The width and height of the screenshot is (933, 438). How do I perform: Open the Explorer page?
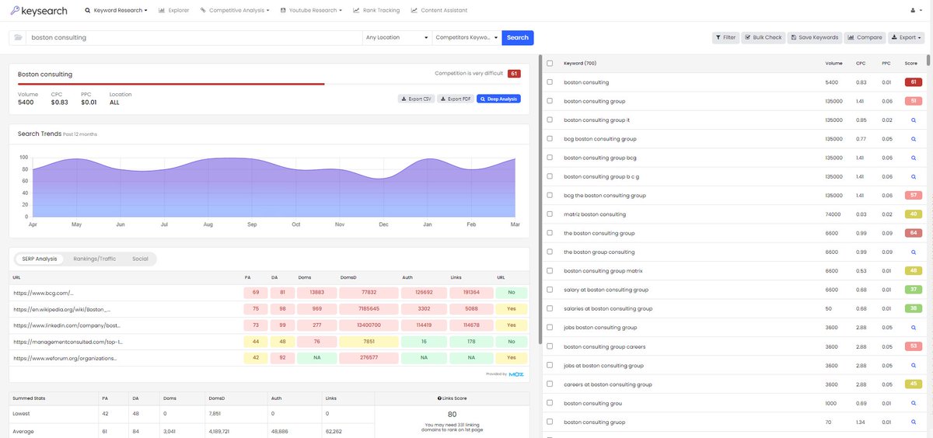(x=174, y=11)
